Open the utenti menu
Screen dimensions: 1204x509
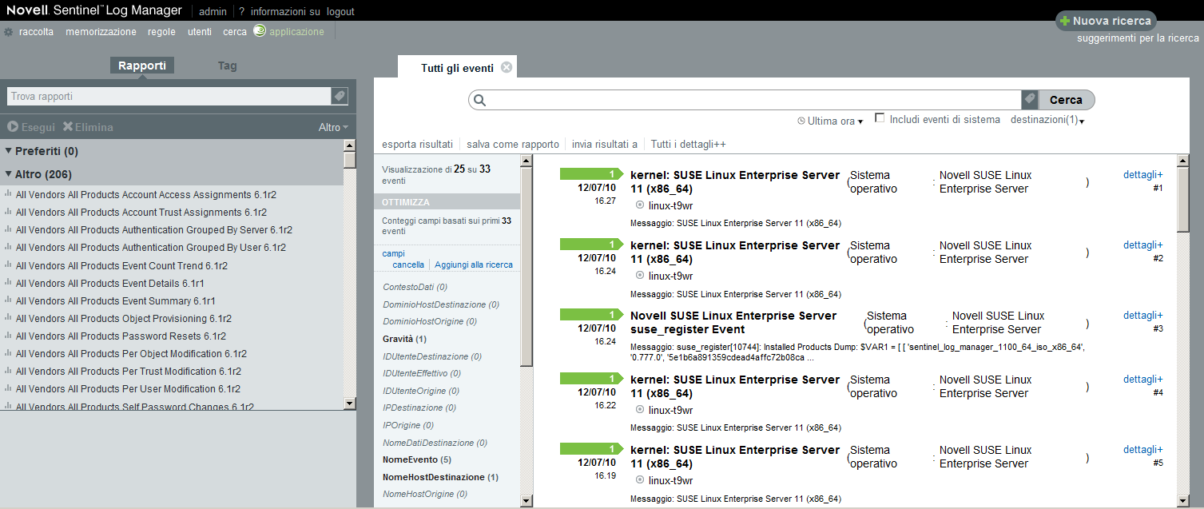(200, 32)
